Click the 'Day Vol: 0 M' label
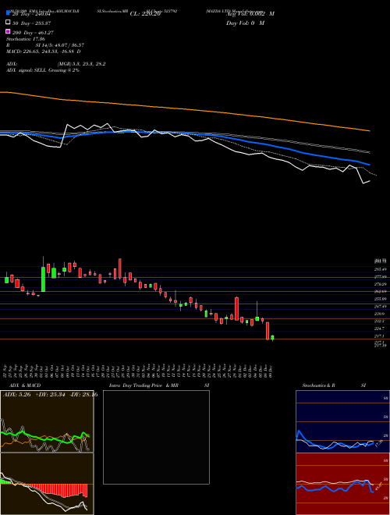Screen dimensions: 390x515 tap(245, 23)
